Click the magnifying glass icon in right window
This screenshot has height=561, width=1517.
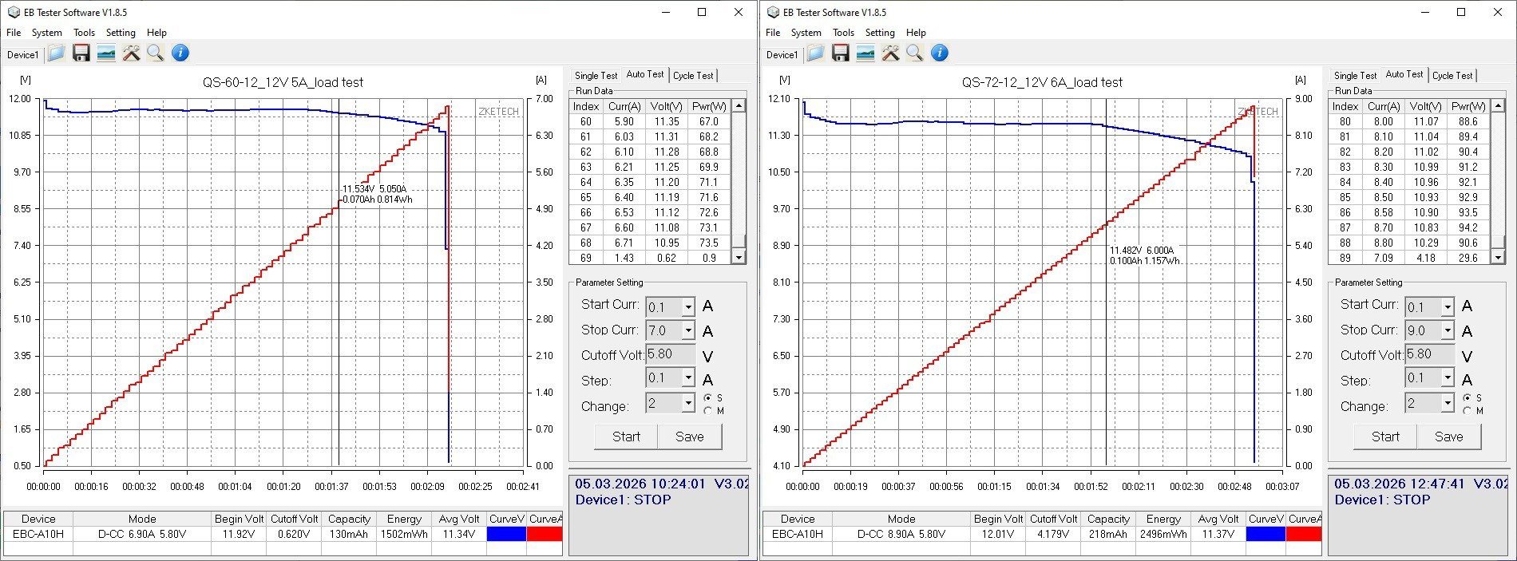[915, 53]
